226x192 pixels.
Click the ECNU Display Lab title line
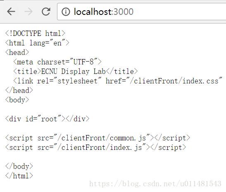coord(76,71)
